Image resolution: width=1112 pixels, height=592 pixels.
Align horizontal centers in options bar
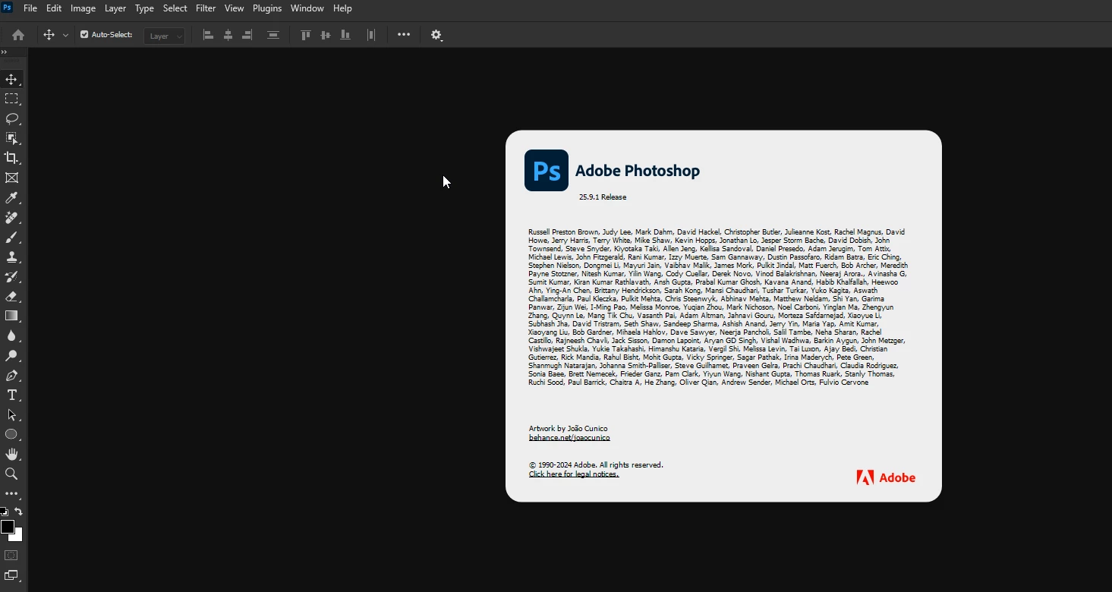point(228,35)
